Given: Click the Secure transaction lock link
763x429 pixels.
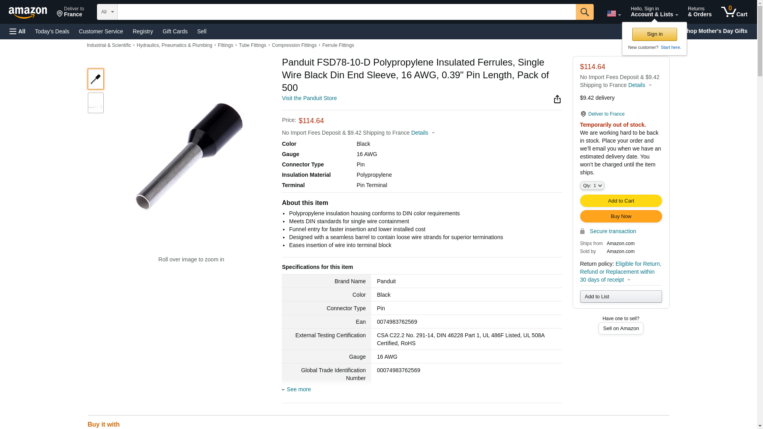Looking at the screenshot, I should 612,231.
